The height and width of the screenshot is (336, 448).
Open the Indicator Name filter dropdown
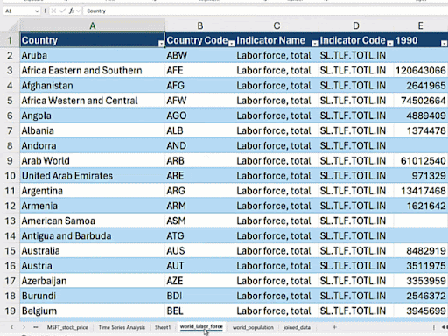tap(315, 44)
